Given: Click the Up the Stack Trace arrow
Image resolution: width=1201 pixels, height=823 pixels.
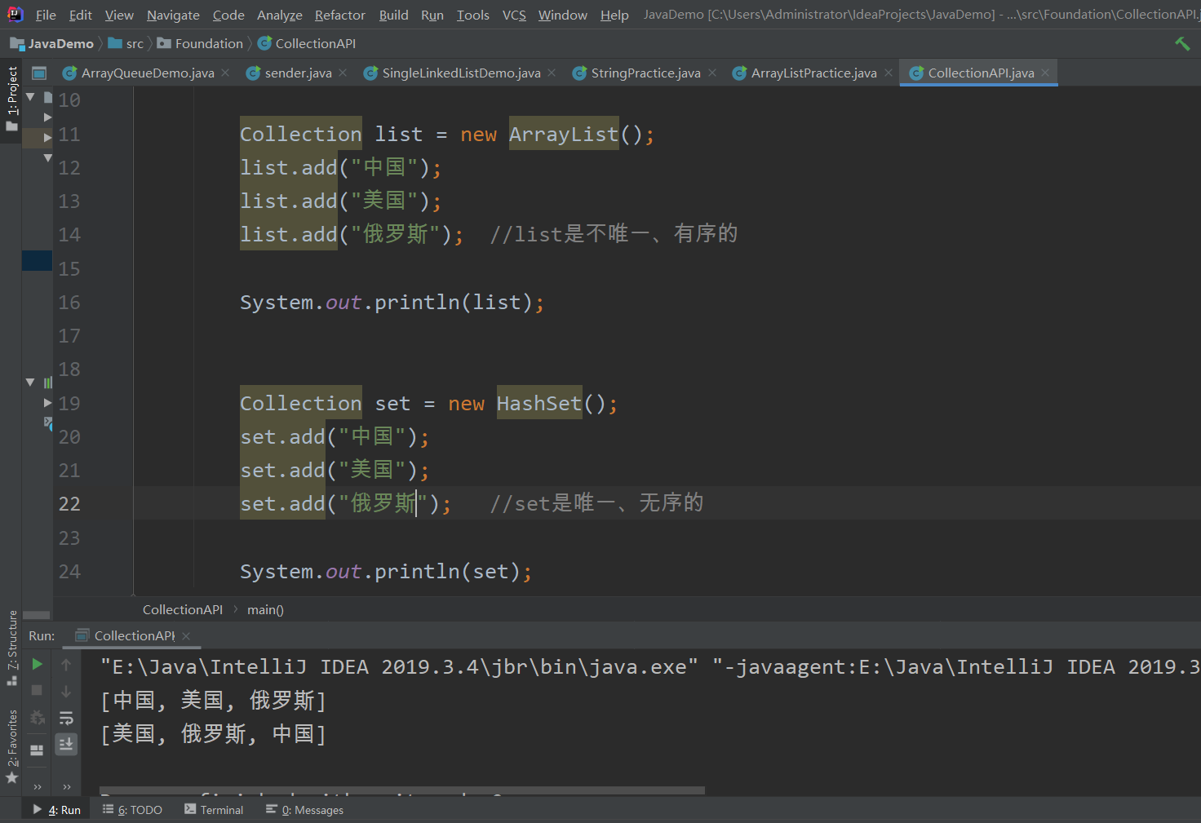Looking at the screenshot, I should pyautogui.click(x=66, y=665).
